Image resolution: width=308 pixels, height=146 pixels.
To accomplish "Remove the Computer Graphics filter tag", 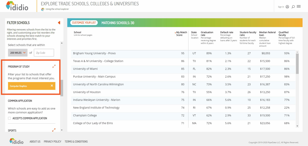I will coord(52,86).
